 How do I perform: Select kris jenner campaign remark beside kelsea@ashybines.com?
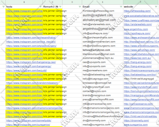(x=53, y=50)
